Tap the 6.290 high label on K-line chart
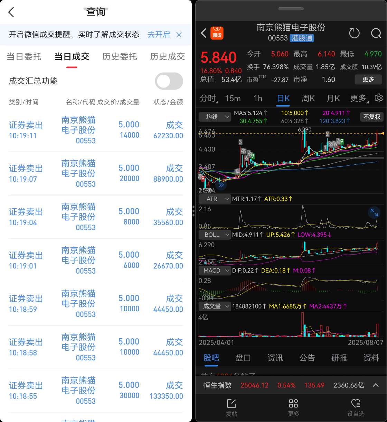 point(305,129)
